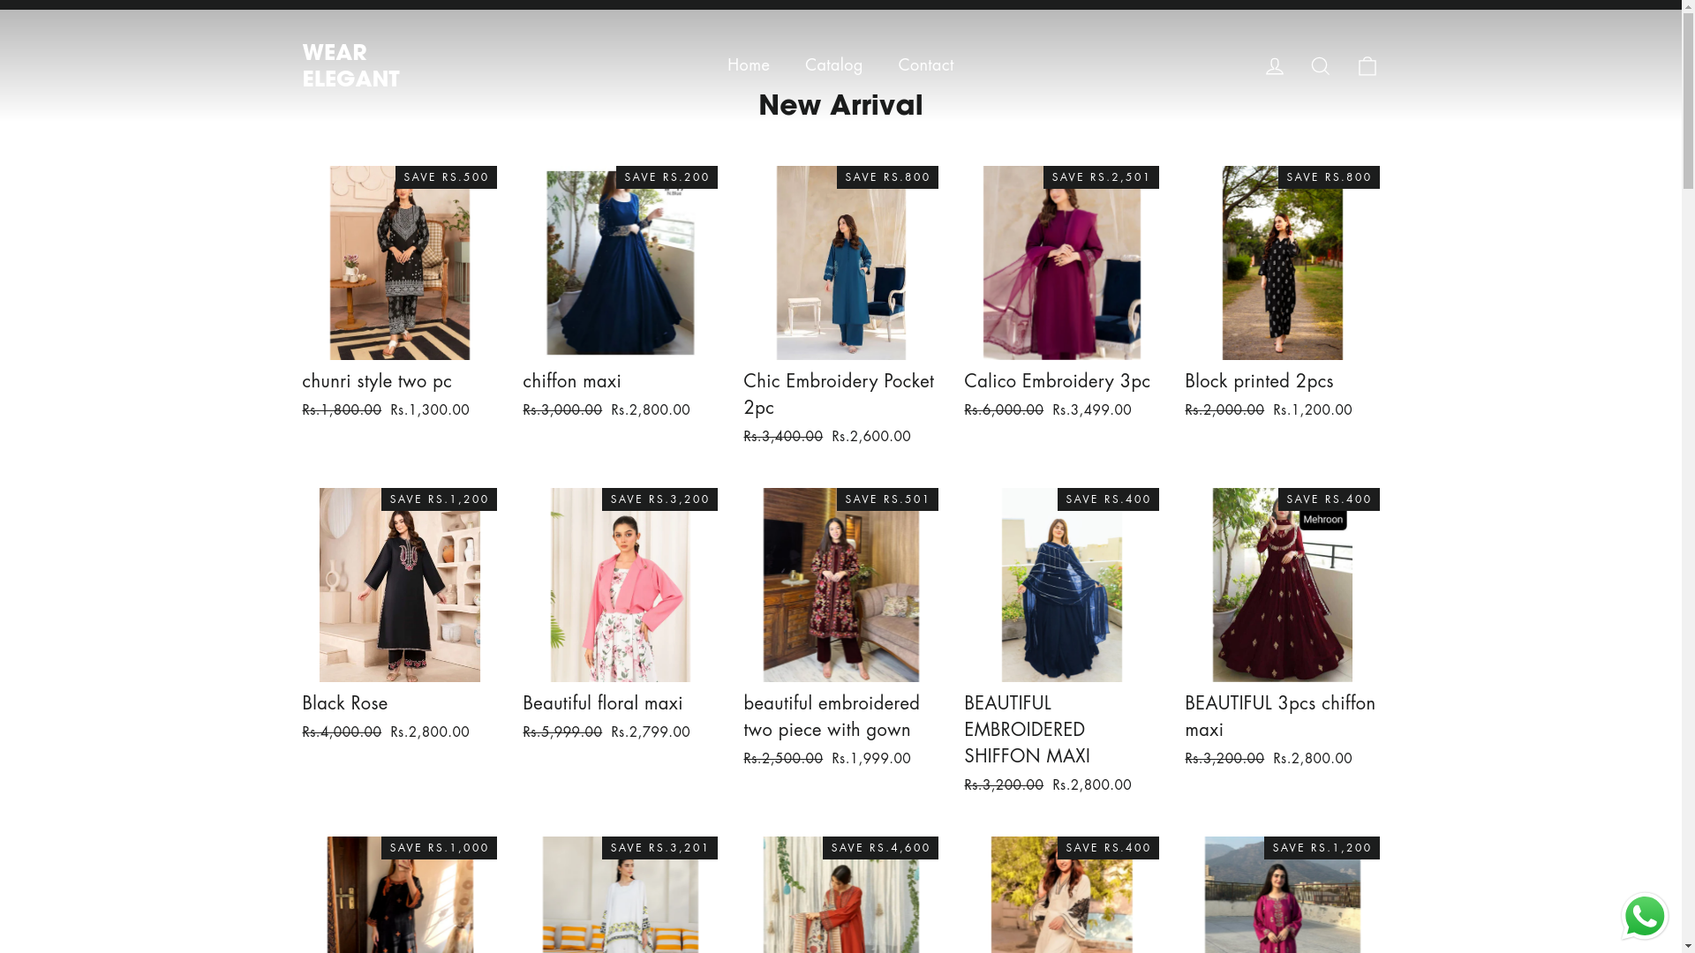Click the SAVE RS.3,200 badge
The image size is (1695, 953).
(x=659, y=499)
